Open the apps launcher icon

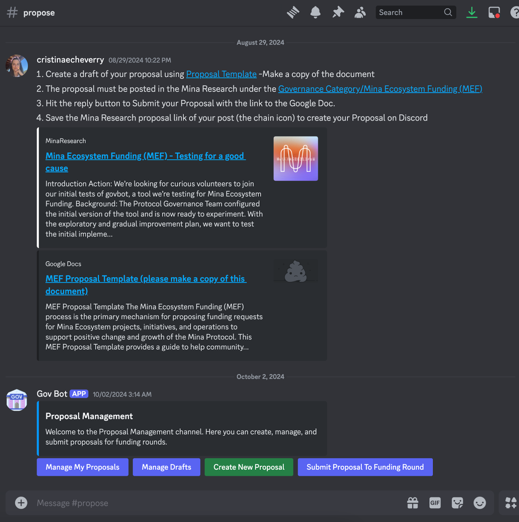coord(511,503)
